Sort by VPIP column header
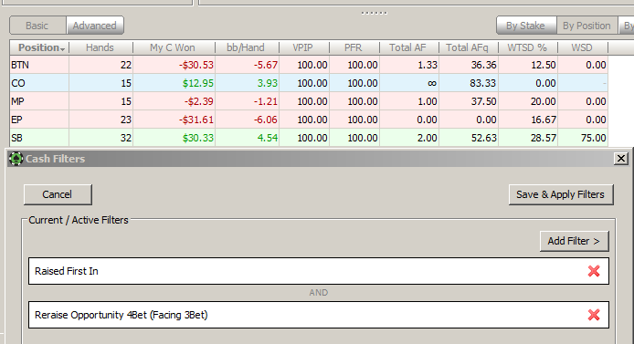 point(304,47)
